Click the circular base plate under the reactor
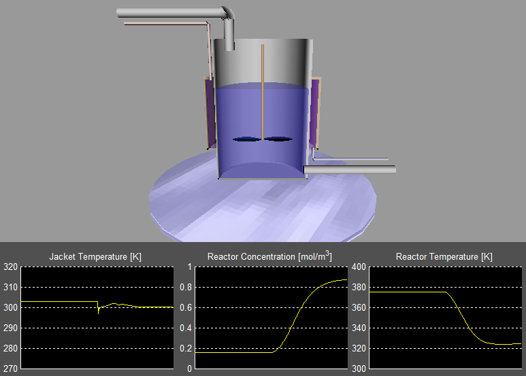Viewport: 526px width, 376px height. (x=263, y=209)
